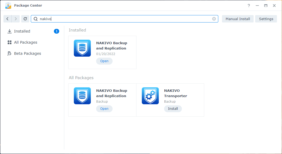Click Open under All Packages NAKIVO Backup
The image size is (282, 154).
pyautogui.click(x=104, y=109)
